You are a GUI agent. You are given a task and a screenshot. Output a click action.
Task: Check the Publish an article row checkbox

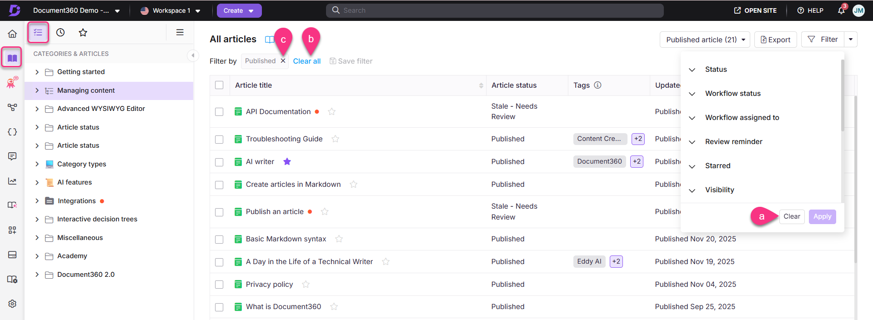coord(219,212)
